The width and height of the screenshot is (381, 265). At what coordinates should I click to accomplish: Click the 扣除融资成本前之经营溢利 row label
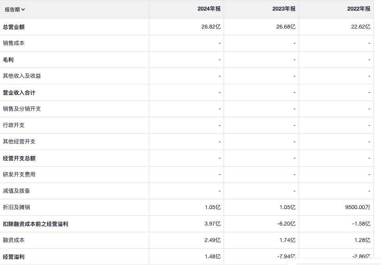[36, 224]
